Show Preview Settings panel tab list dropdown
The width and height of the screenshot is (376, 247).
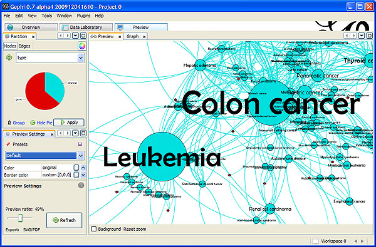pos(76,133)
